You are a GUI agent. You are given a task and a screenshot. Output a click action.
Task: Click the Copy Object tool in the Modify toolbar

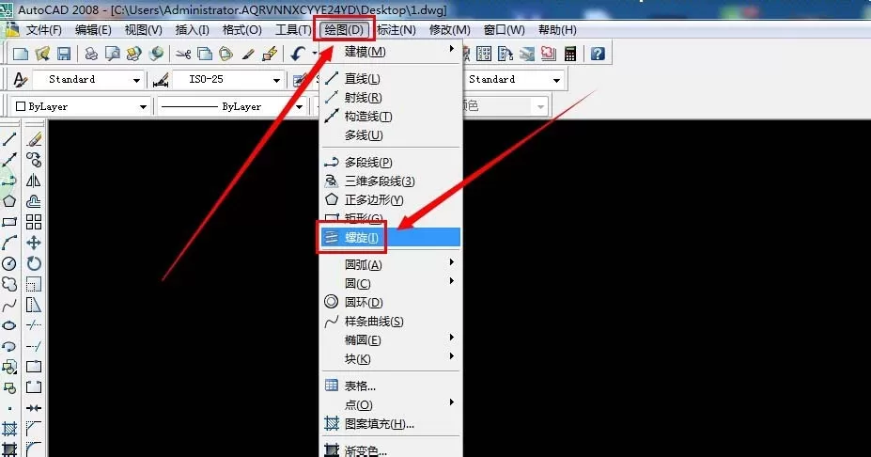tap(34, 160)
